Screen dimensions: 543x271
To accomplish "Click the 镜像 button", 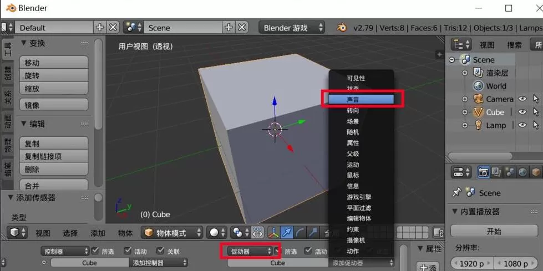I will pyautogui.click(x=54, y=105).
